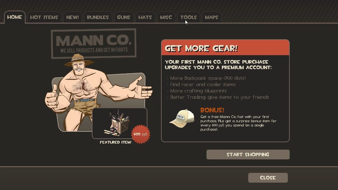Select the Guns tab
The width and height of the screenshot is (338, 190).
tap(124, 17)
